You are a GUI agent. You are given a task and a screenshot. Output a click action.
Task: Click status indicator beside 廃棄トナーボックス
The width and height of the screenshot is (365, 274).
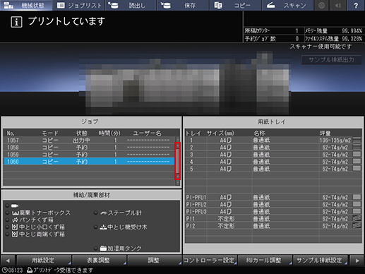7,213
